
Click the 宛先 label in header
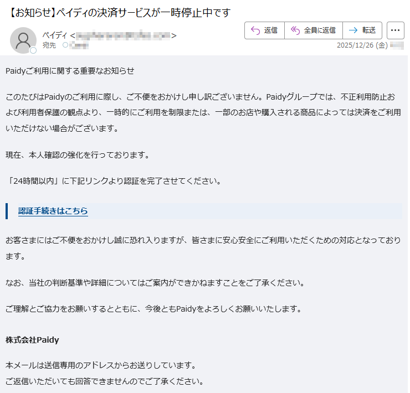tap(49, 45)
